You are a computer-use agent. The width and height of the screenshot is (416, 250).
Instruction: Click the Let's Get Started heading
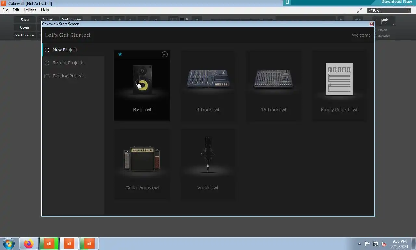pos(68,35)
